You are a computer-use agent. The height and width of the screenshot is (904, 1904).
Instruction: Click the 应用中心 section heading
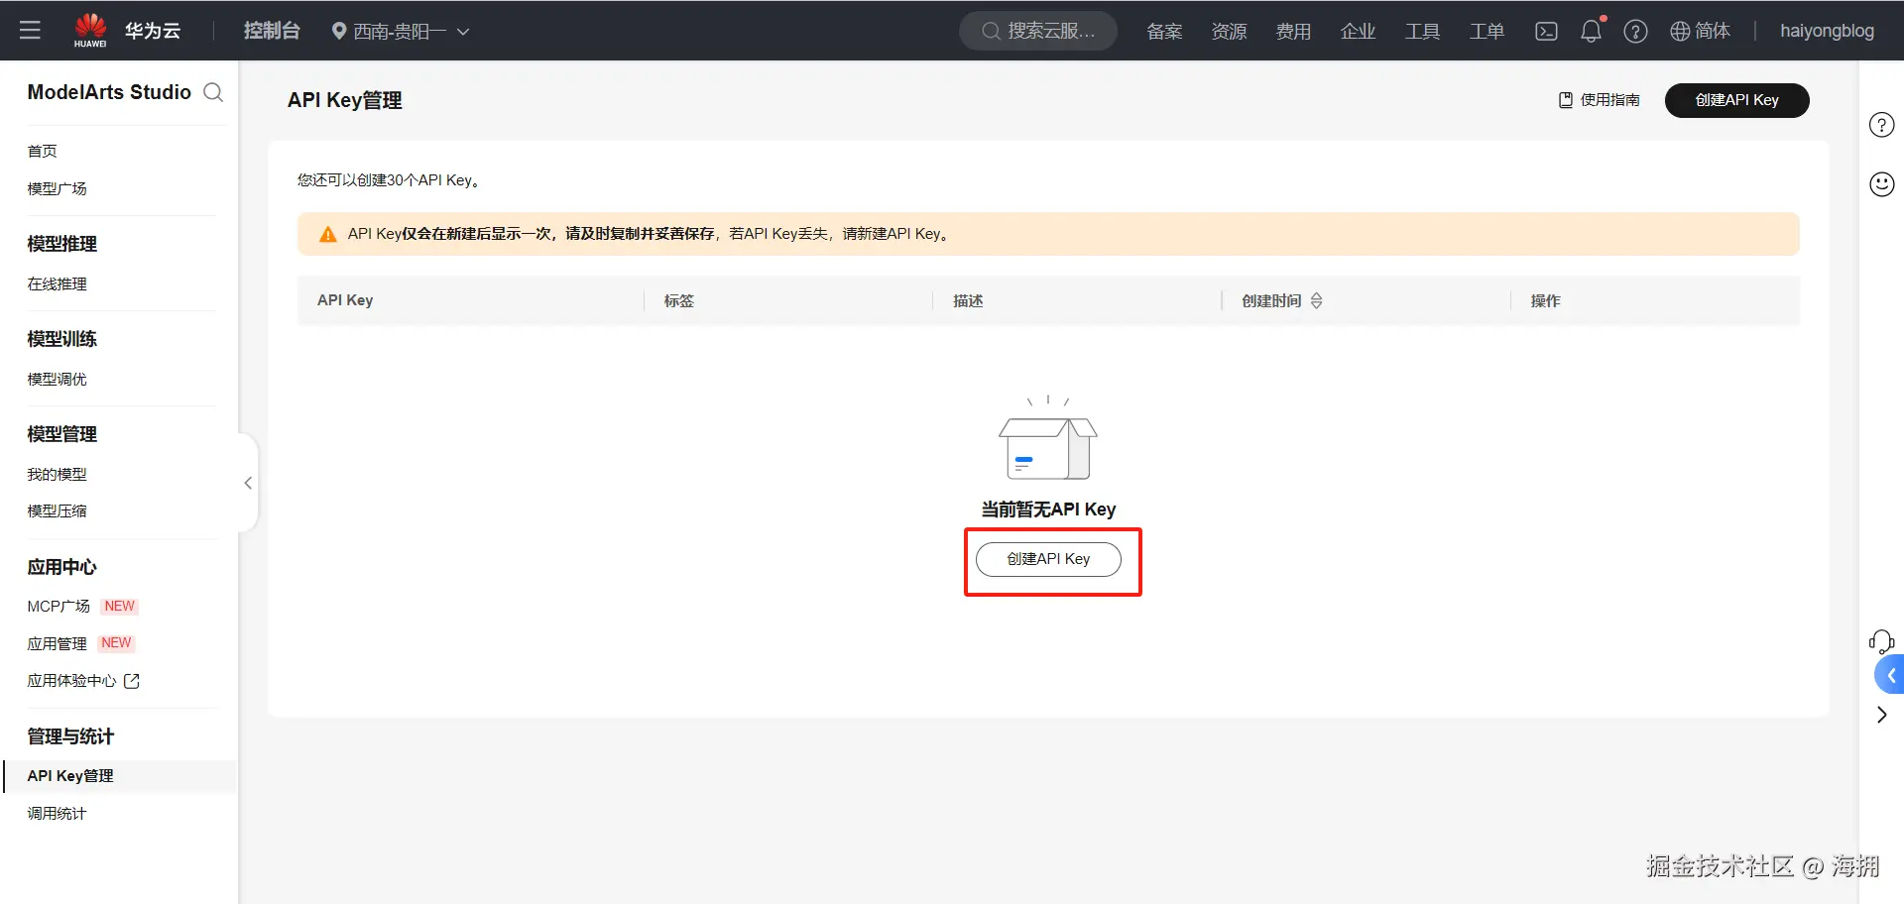pos(61,567)
